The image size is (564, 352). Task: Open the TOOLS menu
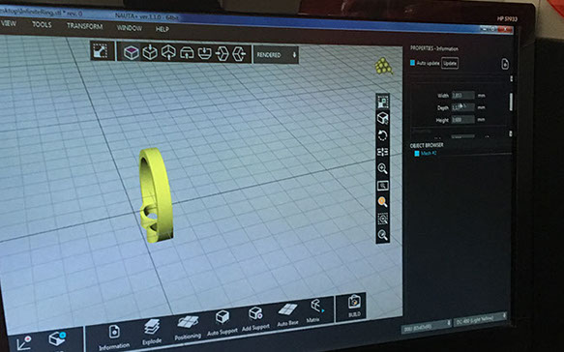pyautogui.click(x=42, y=24)
